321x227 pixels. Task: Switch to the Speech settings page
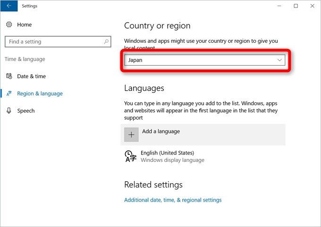point(25,111)
